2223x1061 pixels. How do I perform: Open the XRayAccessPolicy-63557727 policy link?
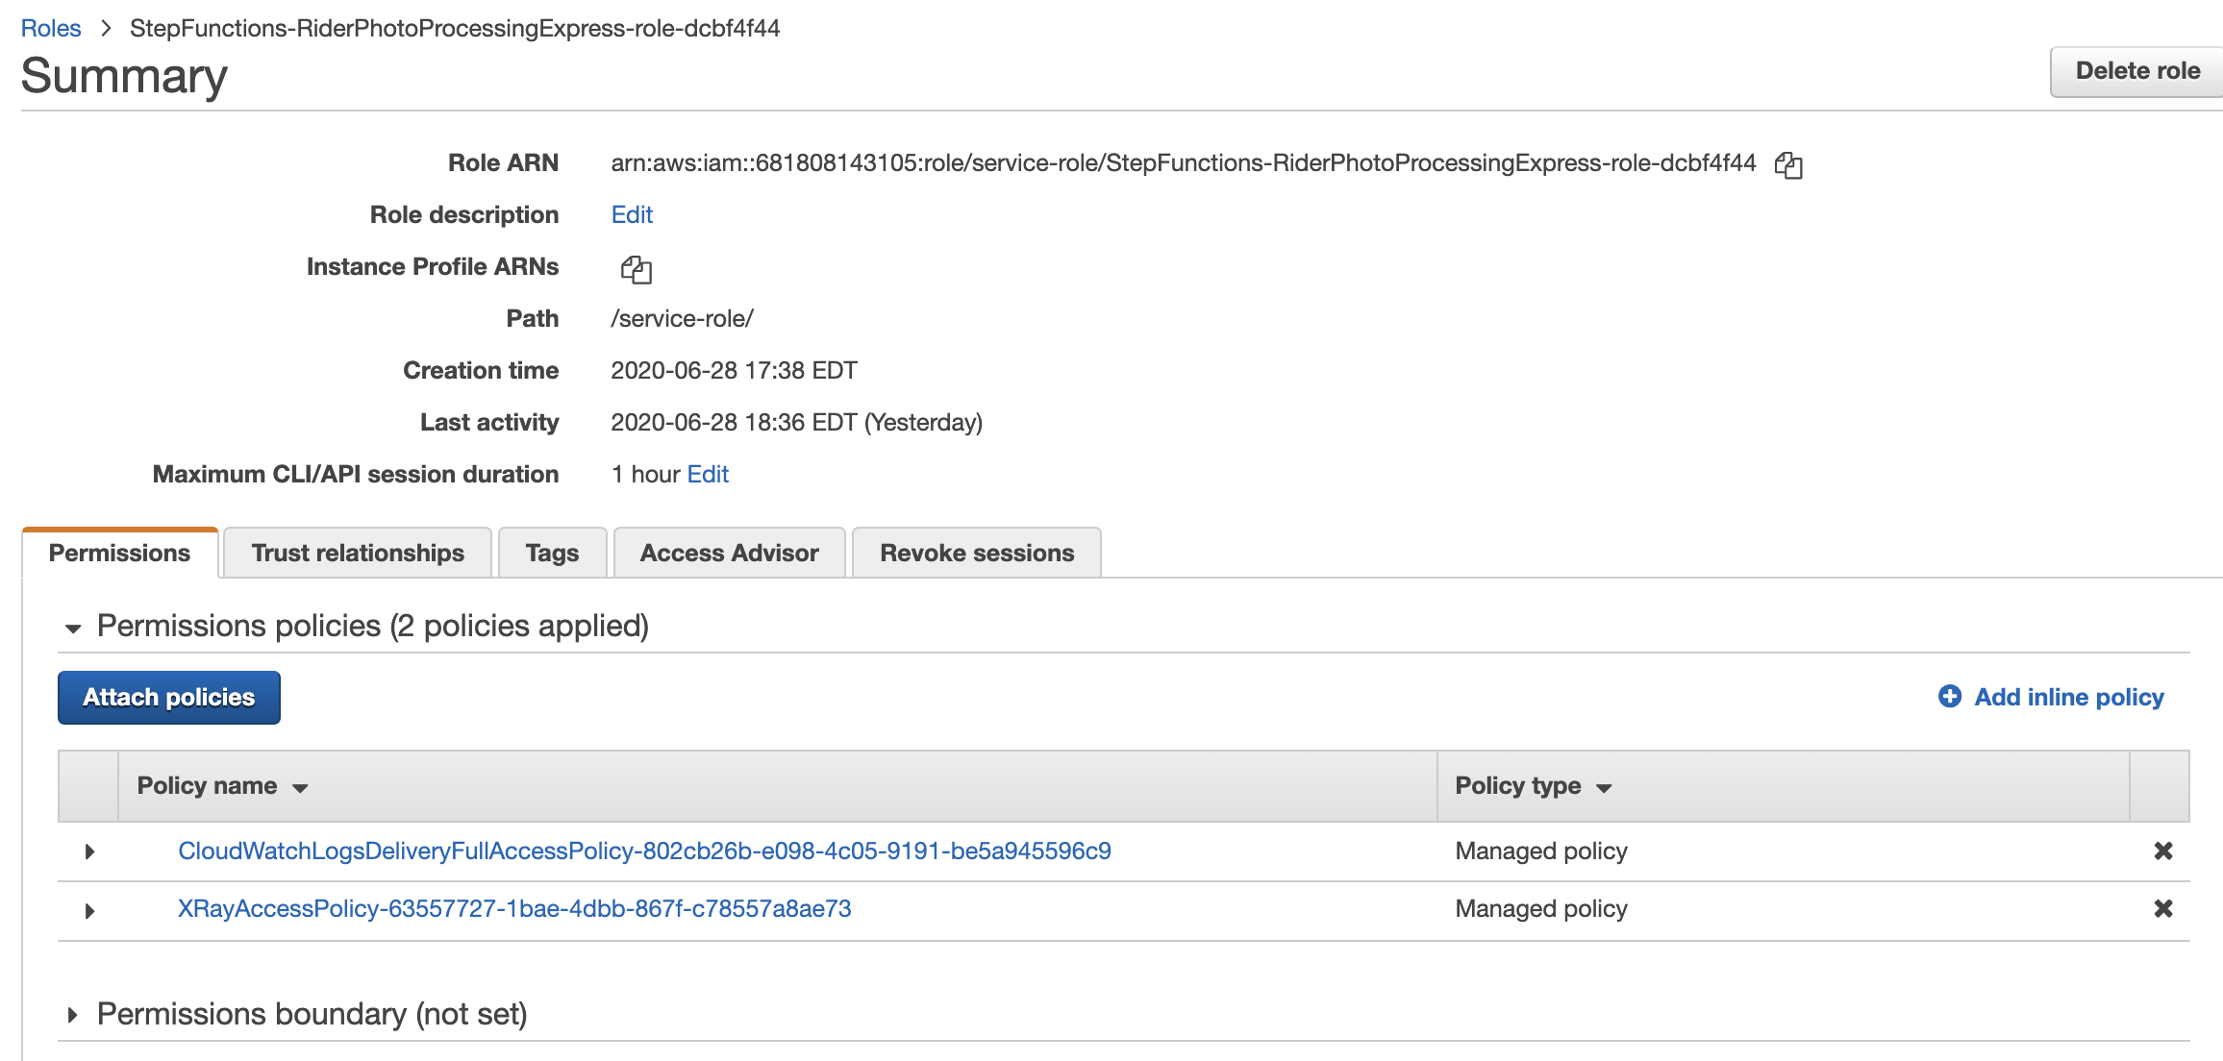coord(514,908)
